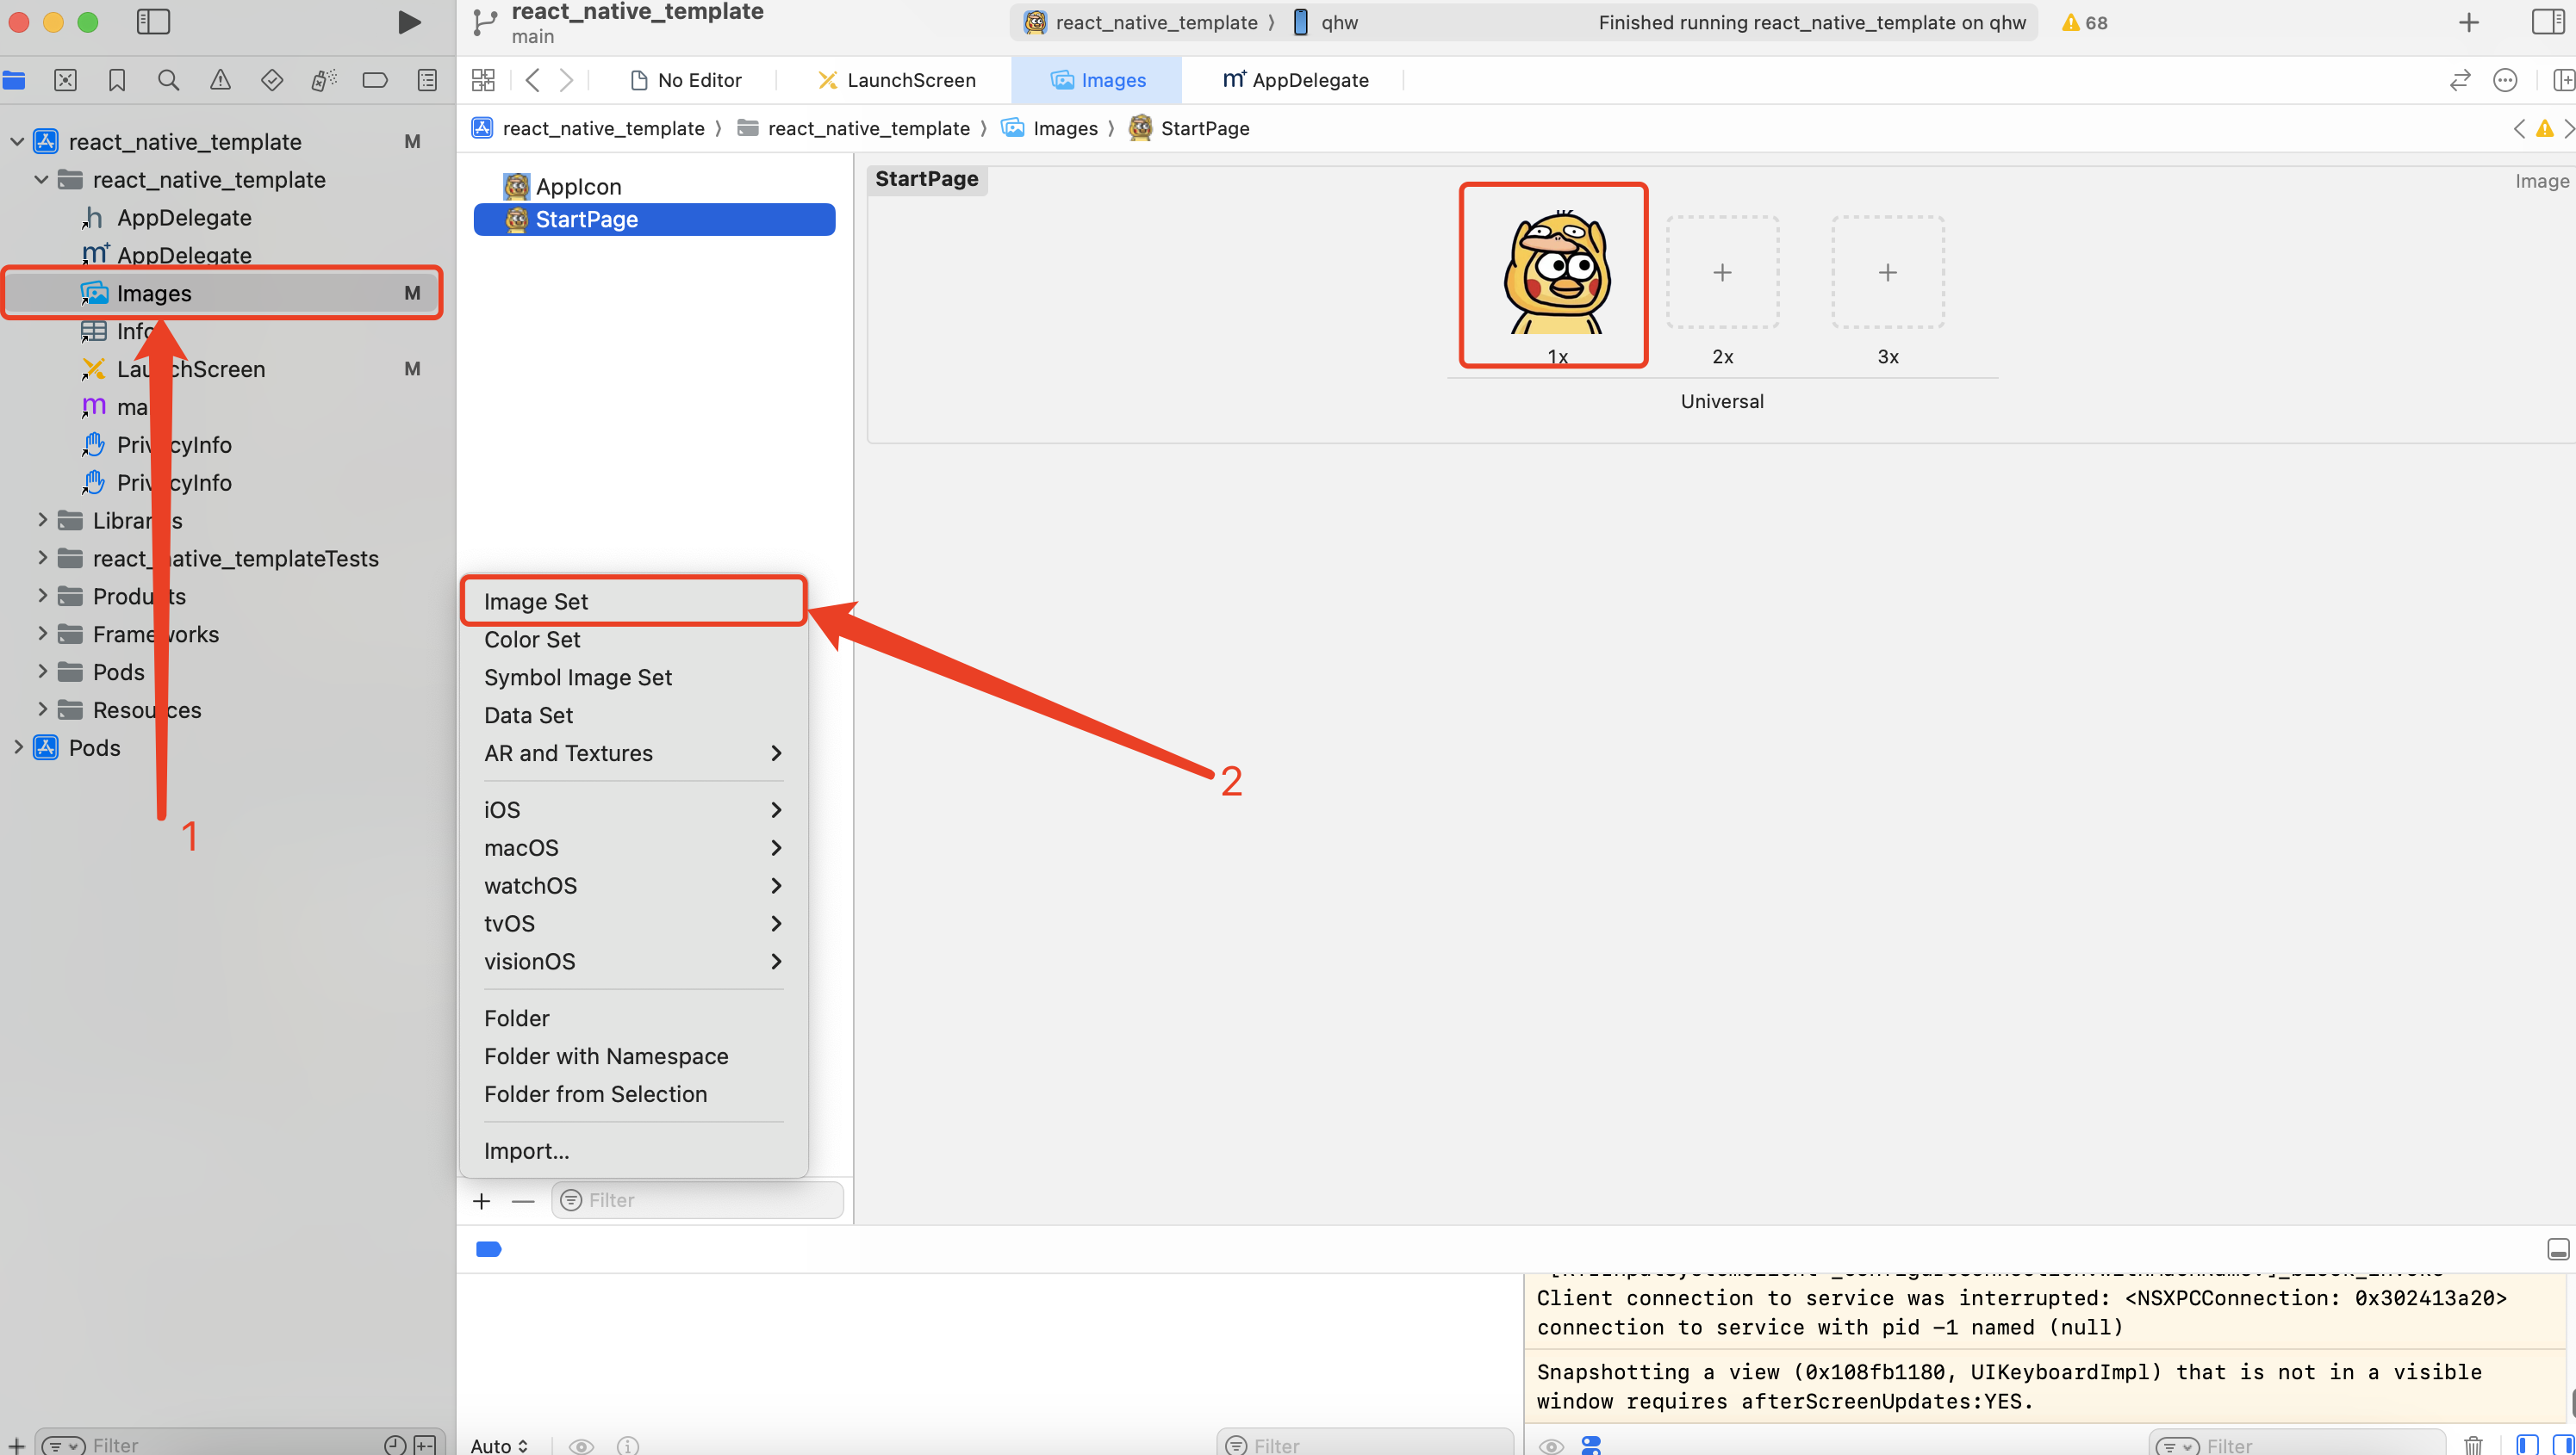This screenshot has height=1455, width=2576.
Task: Toggle the debug area hide button
Action: pos(2557,1248)
